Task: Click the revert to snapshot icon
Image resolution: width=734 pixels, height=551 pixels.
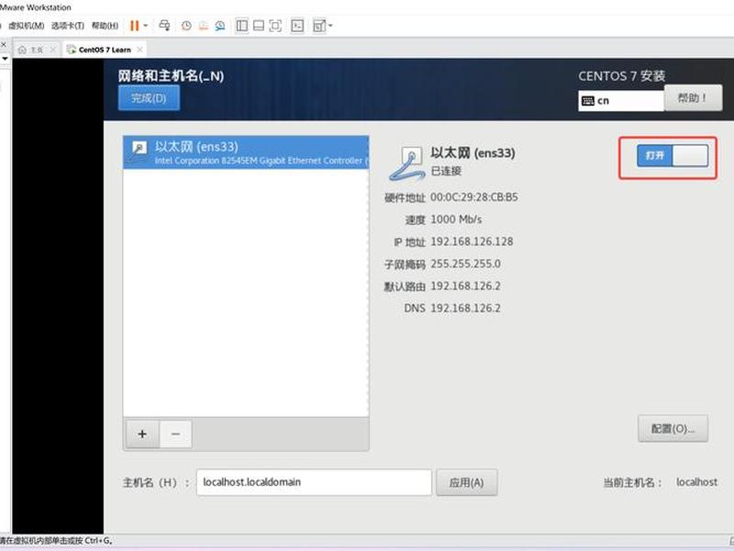Action: 203,26
